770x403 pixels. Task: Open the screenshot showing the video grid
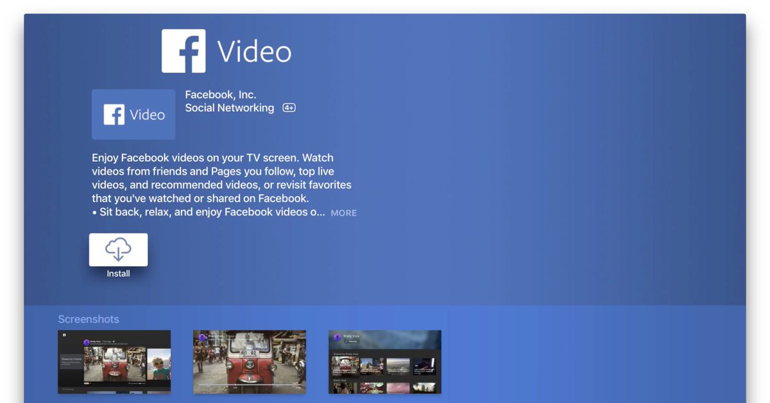(385, 361)
